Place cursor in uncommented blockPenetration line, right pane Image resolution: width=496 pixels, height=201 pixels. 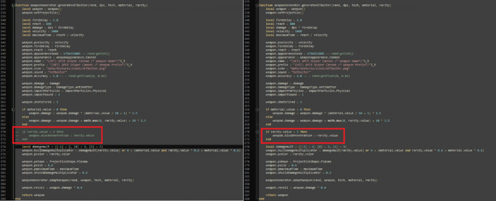point(305,135)
